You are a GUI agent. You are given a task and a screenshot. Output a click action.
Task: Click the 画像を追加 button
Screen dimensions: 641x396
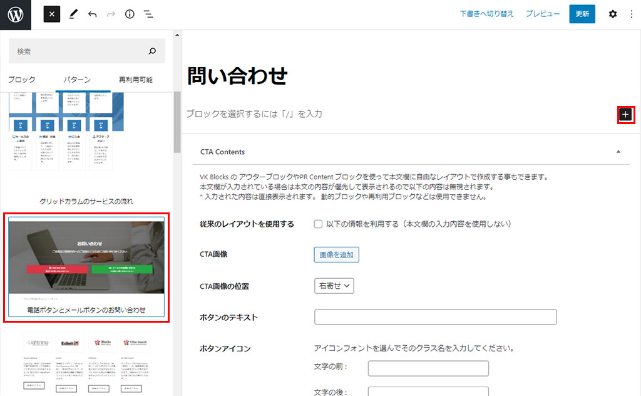click(x=336, y=254)
